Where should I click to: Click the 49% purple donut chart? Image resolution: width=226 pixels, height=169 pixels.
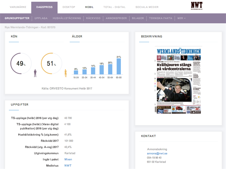pyautogui.click(x=21, y=64)
